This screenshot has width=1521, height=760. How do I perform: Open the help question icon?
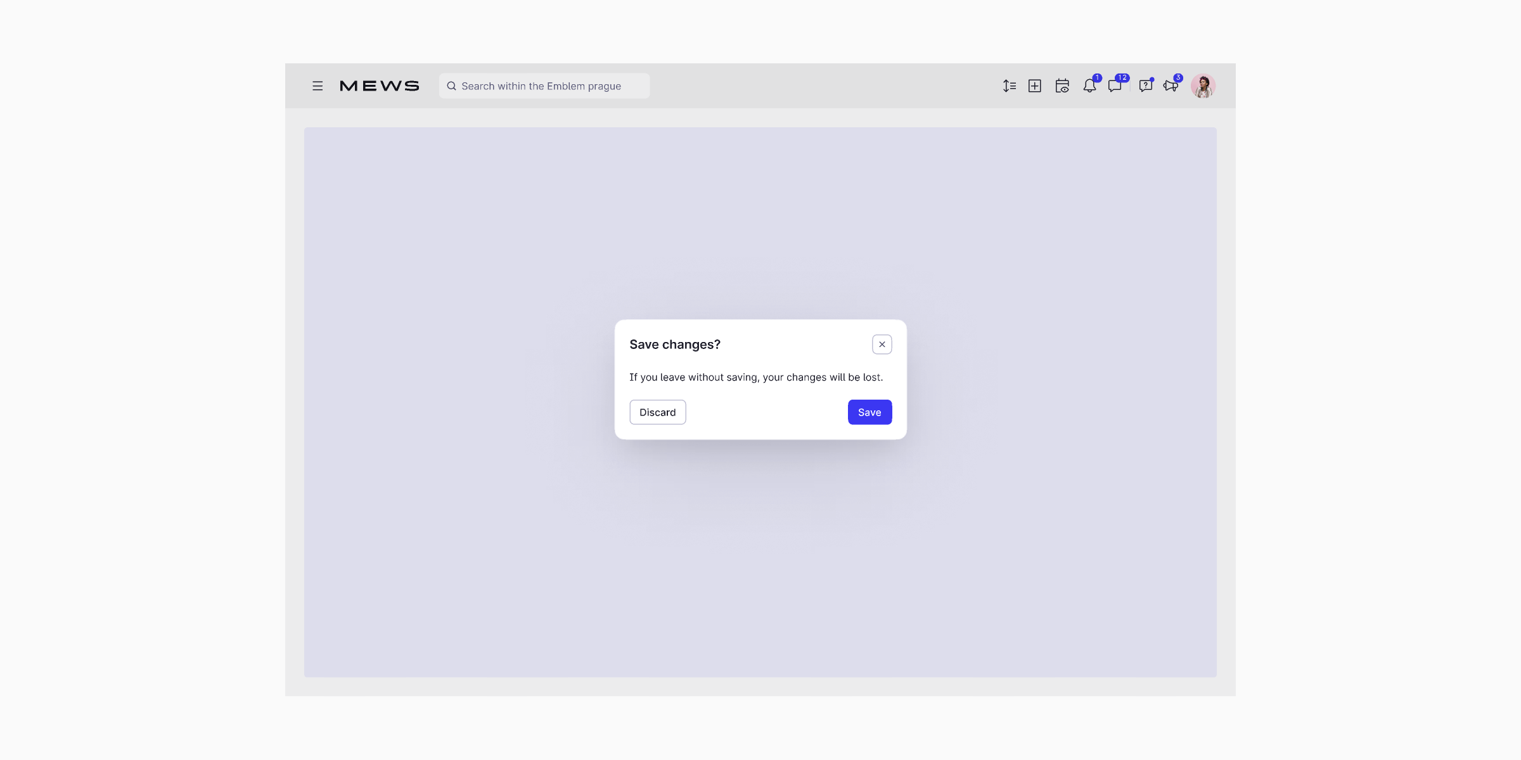point(1145,87)
